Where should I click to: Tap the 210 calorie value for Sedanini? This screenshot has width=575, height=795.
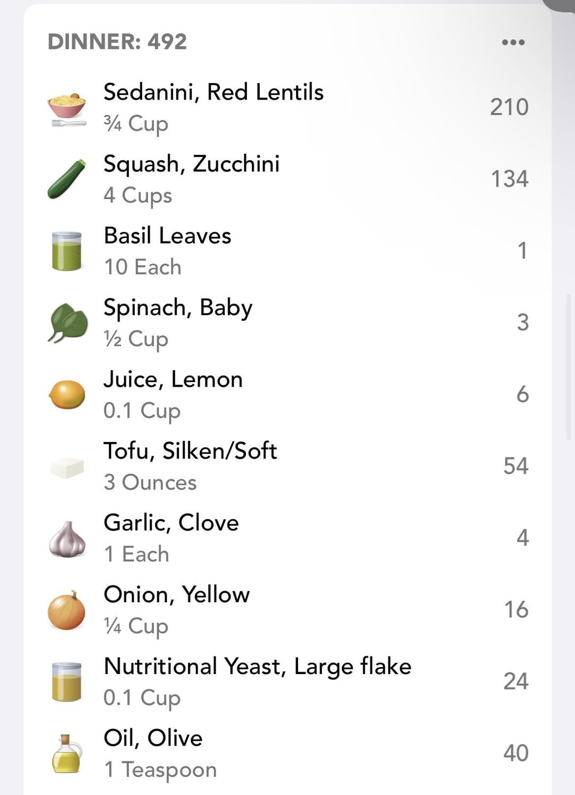(509, 107)
